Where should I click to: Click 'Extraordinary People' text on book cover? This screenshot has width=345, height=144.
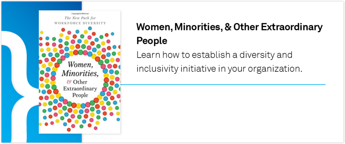click(80, 92)
